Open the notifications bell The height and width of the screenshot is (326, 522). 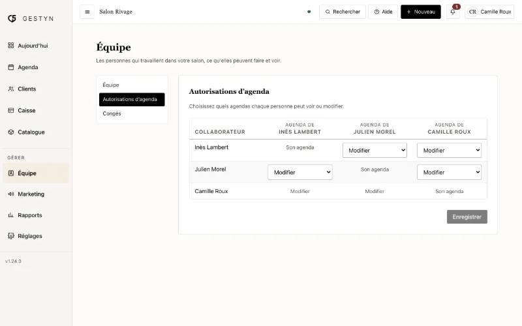point(453,12)
